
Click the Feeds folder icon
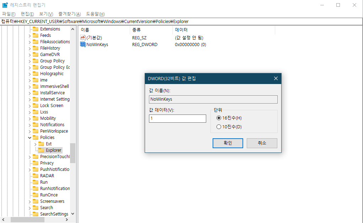coord(36,35)
